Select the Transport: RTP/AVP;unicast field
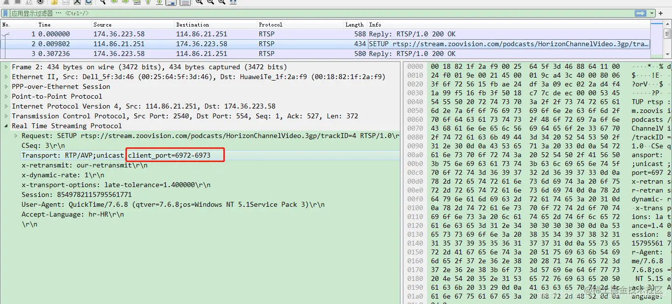This screenshot has height=304, width=672. pyautogui.click(x=116, y=156)
